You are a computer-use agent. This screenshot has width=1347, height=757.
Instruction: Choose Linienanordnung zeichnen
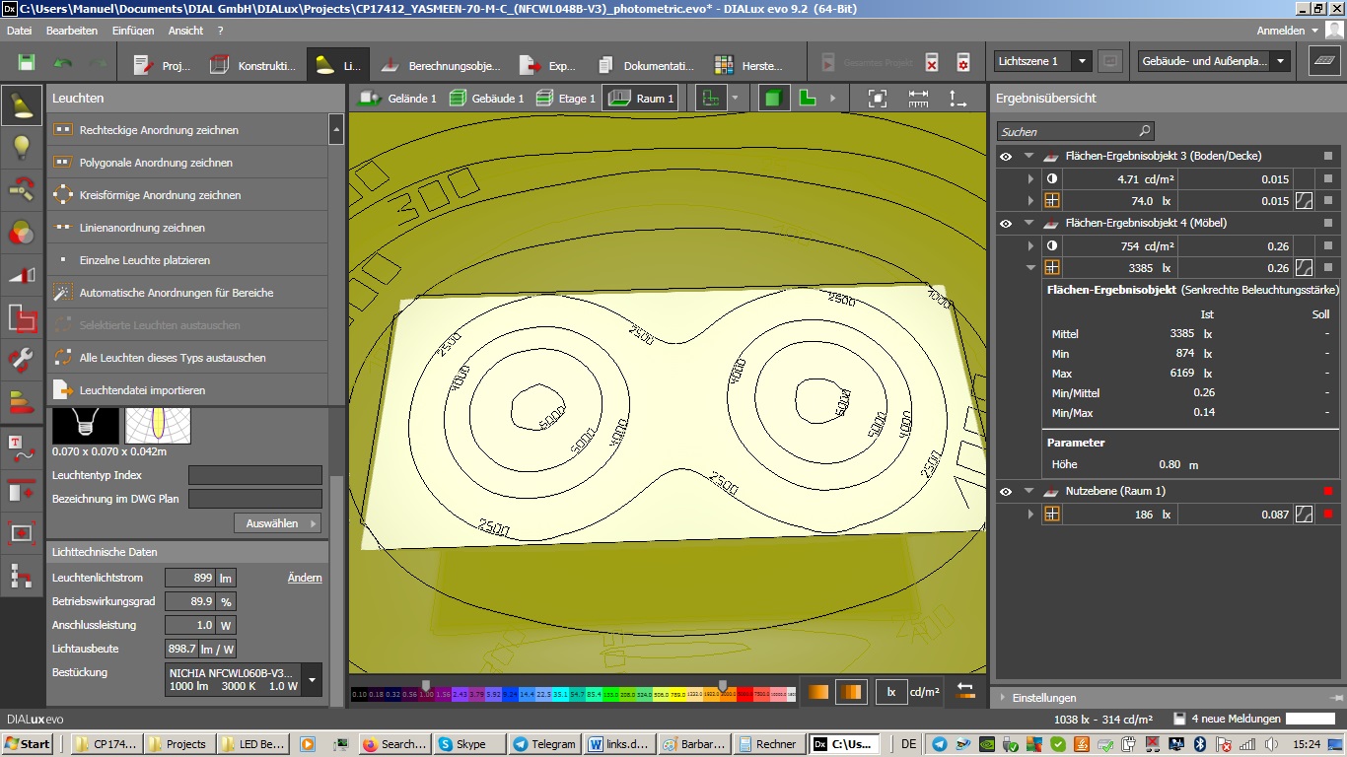tap(187, 228)
